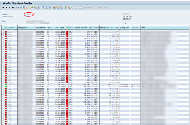Sort in descending order icon

pyautogui.click(x=50, y=8)
